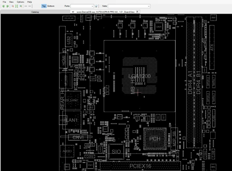Click the ATX_12V_2X4 connector
This screenshot has height=171, width=232.
(x=69, y=18)
